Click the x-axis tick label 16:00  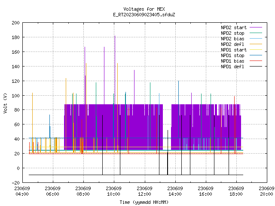205,194
